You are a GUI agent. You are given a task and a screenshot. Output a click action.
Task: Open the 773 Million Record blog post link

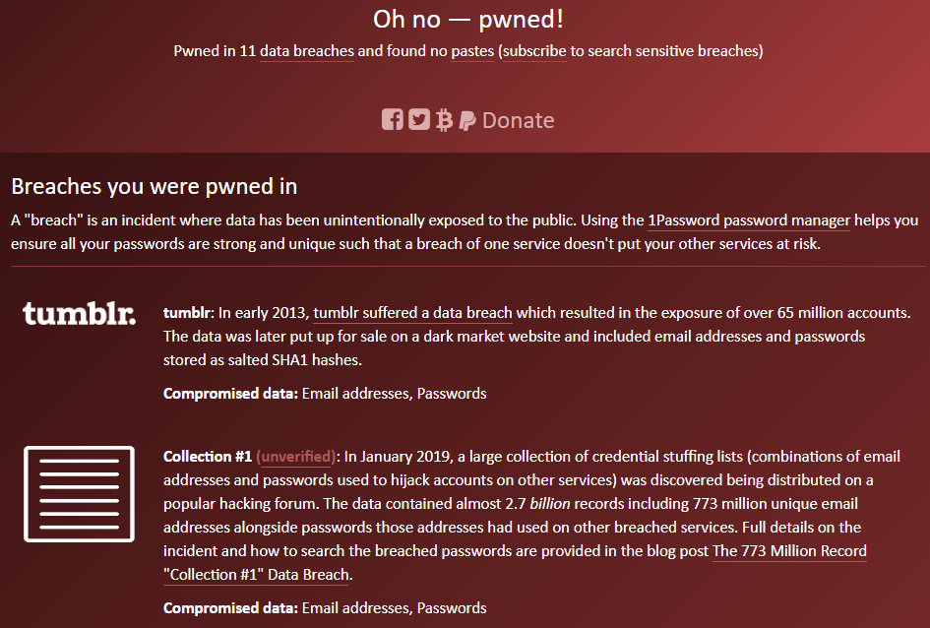[x=789, y=550]
